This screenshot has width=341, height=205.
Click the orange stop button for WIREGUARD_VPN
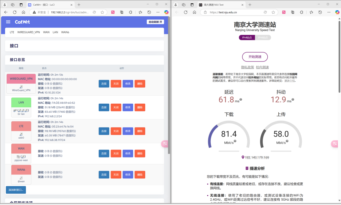tap(116, 84)
